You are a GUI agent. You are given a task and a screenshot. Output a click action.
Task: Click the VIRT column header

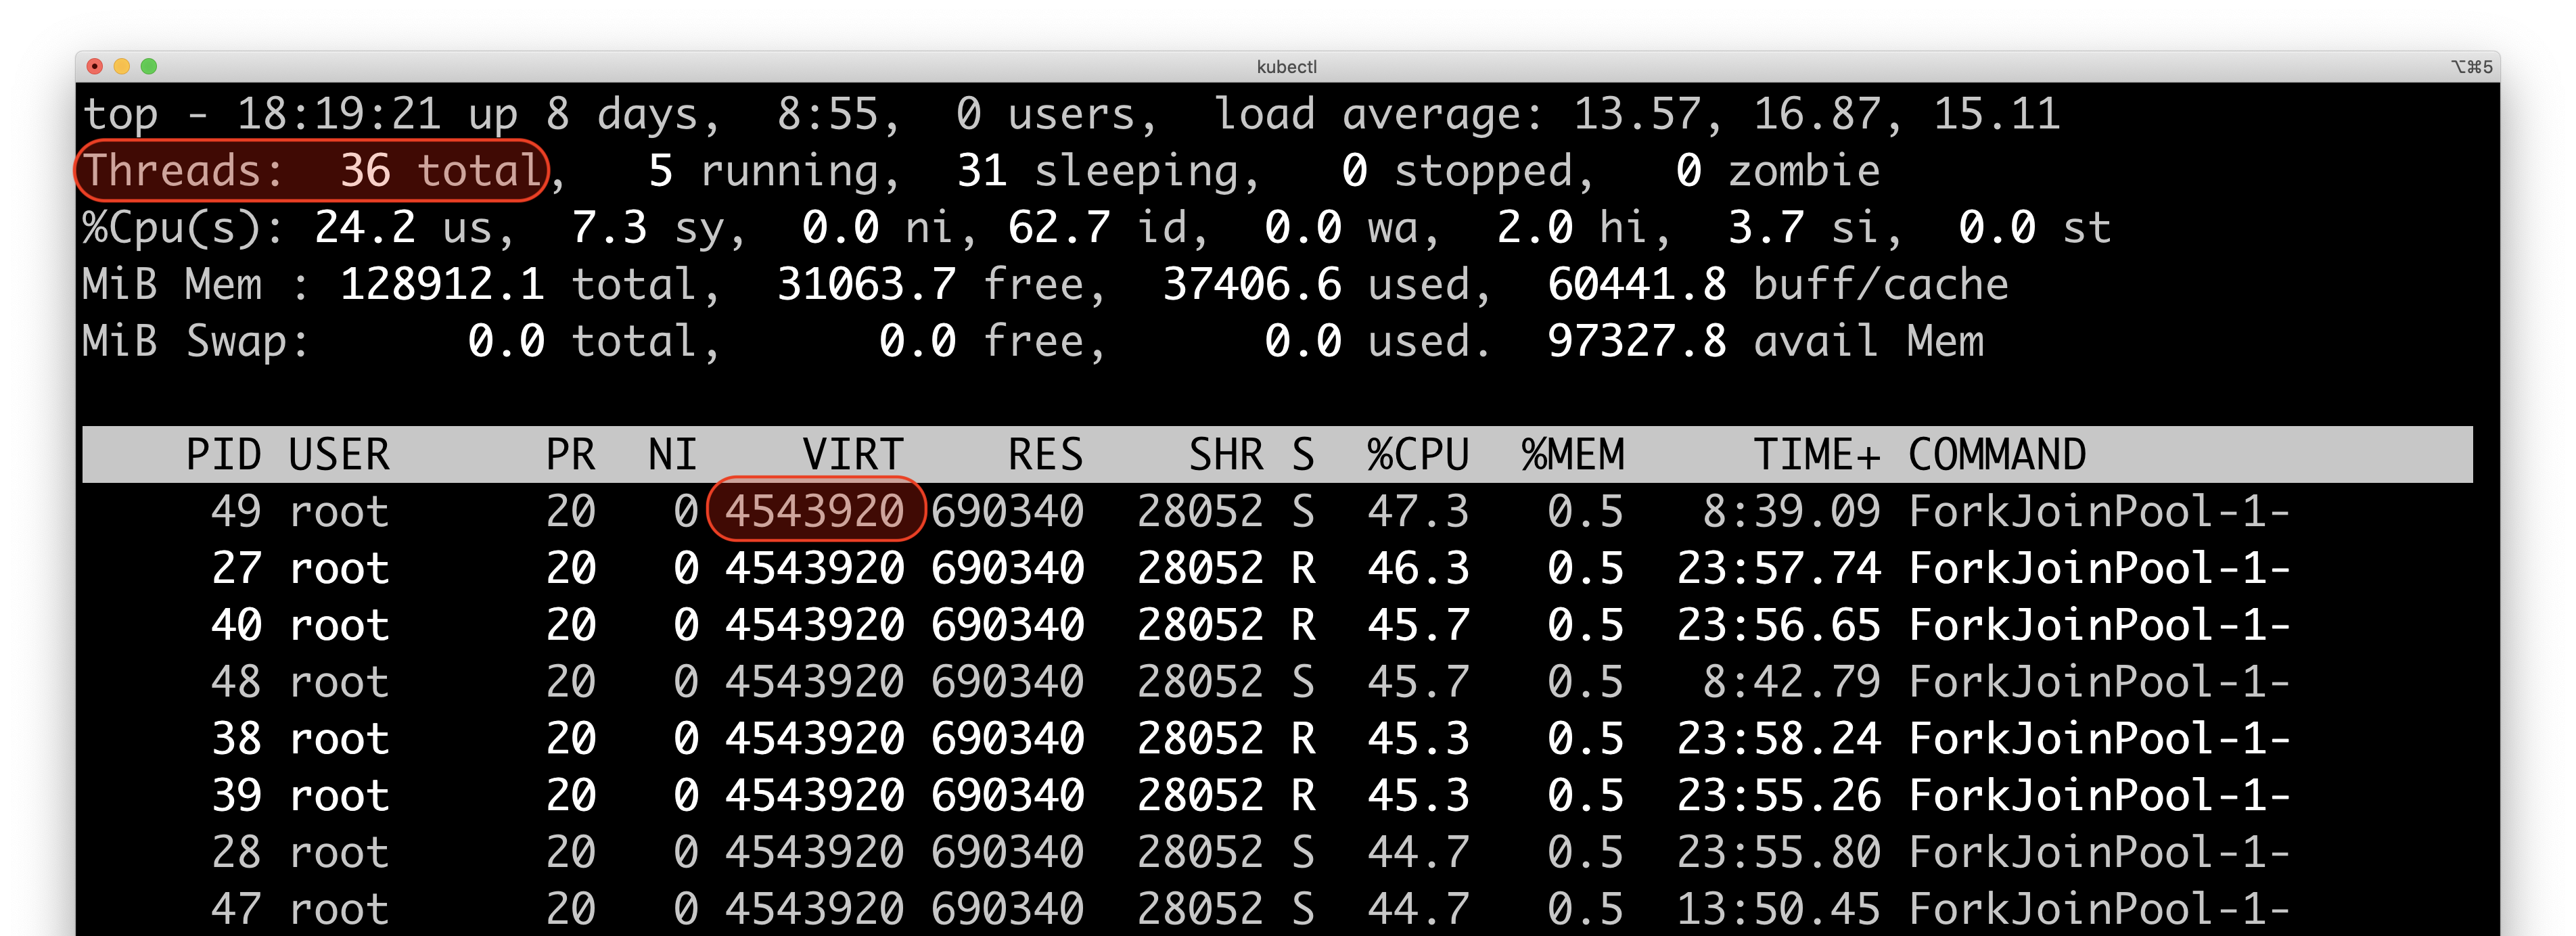852,455
